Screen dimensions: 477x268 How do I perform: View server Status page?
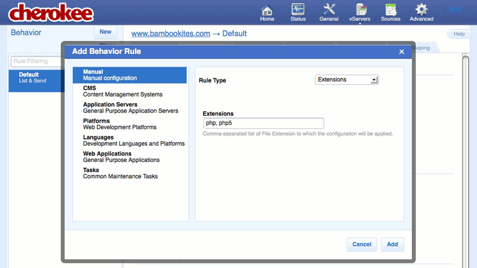298,12
